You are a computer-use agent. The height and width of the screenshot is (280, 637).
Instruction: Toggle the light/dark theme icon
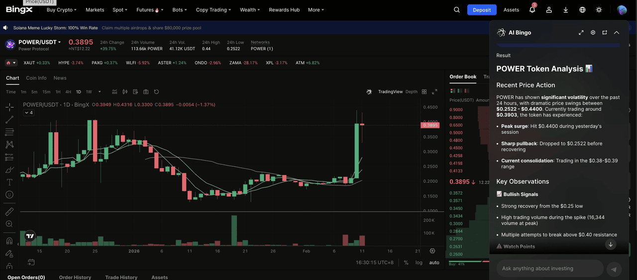(599, 10)
